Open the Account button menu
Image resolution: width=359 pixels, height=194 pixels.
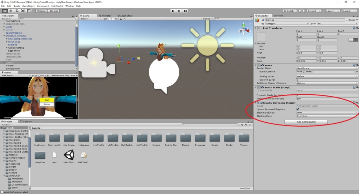click(x=313, y=11)
